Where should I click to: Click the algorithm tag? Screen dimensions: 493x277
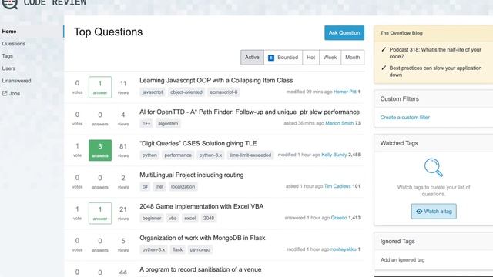coord(168,123)
